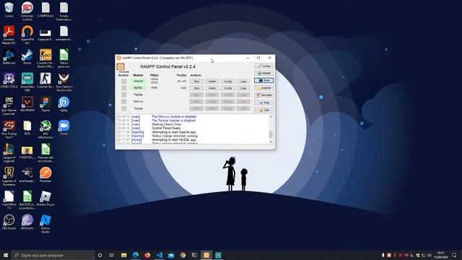Open Firefox from the taskbar

[147, 255]
